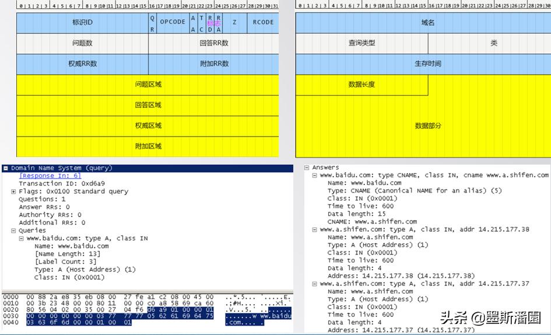Viewport: 551px width, 335px height.
Task: Click the 数据长度 cell in record diagram
Action: tap(362, 85)
